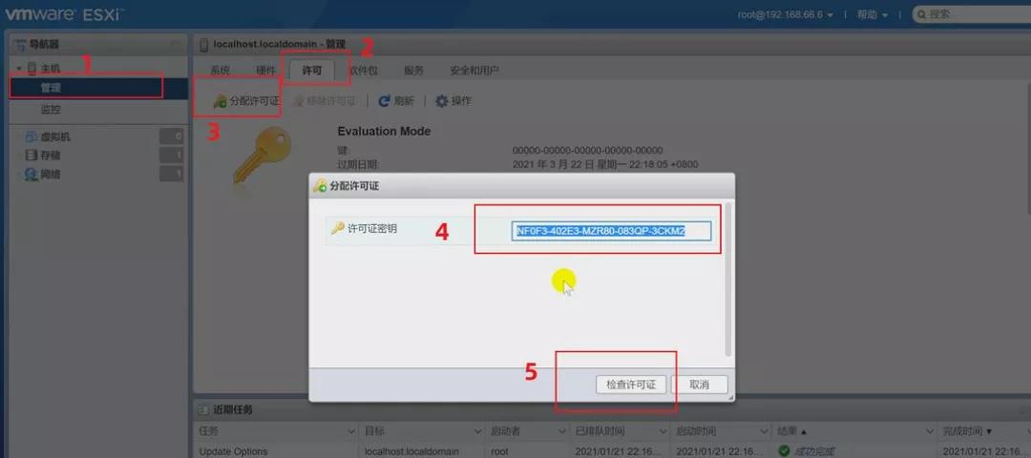Switch to the 系统 tab
Viewport: 1031px width, 458px height.
point(220,71)
